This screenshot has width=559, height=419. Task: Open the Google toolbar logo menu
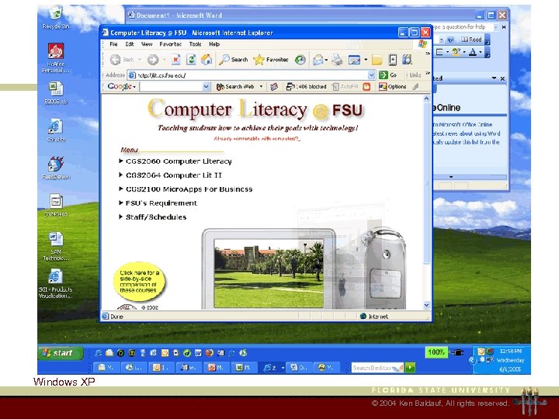(x=122, y=87)
